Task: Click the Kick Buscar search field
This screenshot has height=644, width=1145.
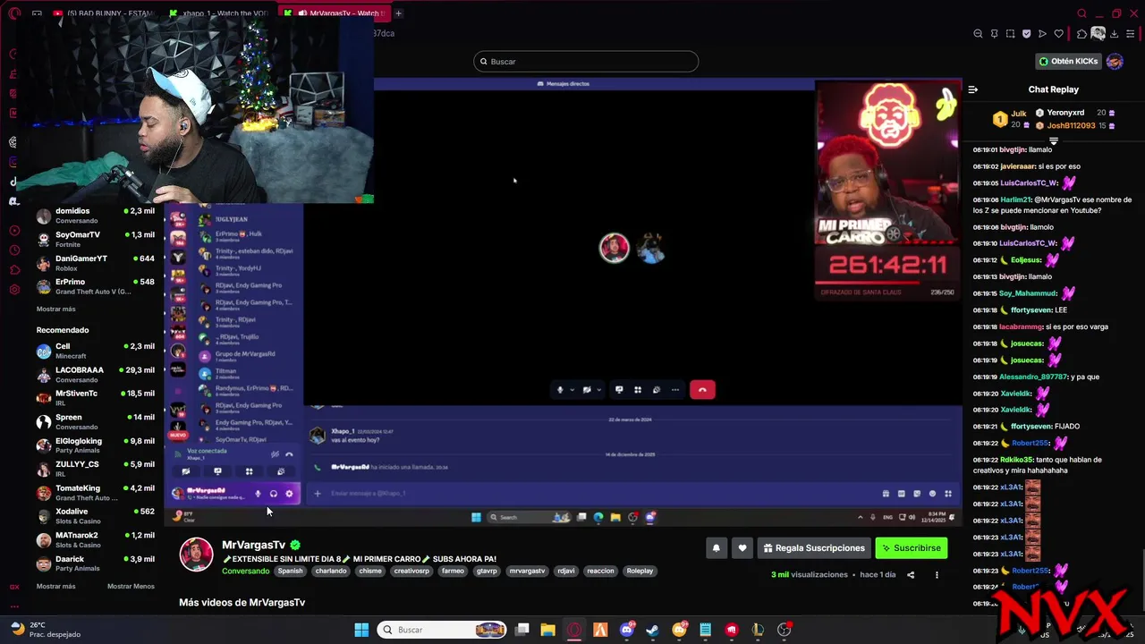Action: (586, 62)
